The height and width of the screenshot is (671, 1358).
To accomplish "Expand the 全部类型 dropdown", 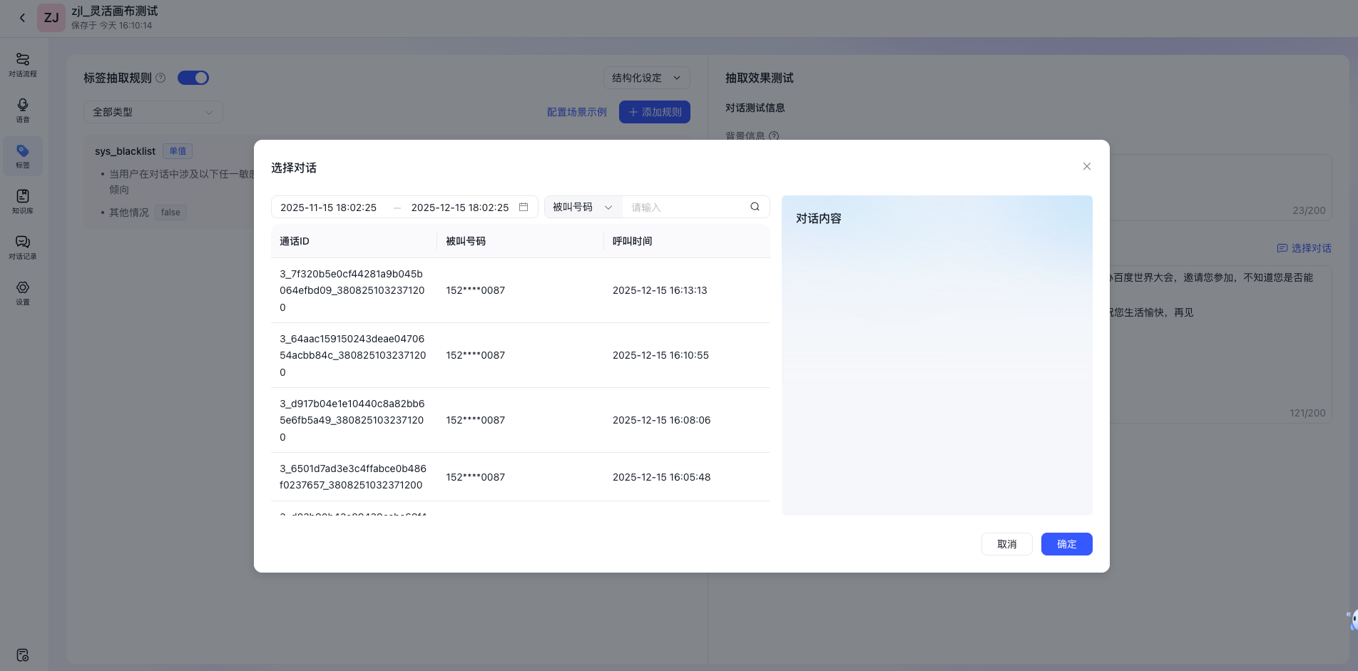I will tap(153, 112).
